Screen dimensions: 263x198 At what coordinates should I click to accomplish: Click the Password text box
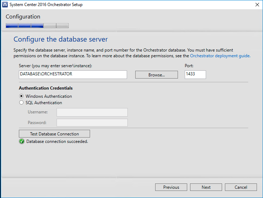point(92,123)
